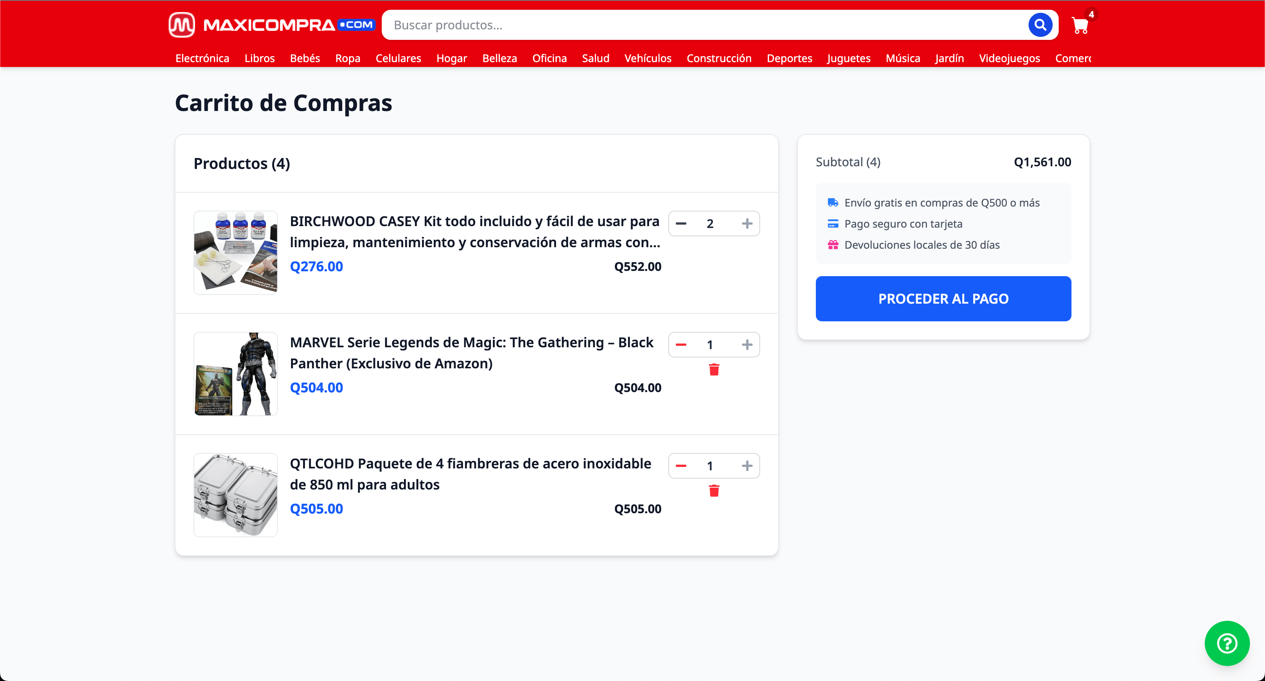
Task: Decrease quantity of QTLCOHD fiambreras
Action: (x=681, y=466)
